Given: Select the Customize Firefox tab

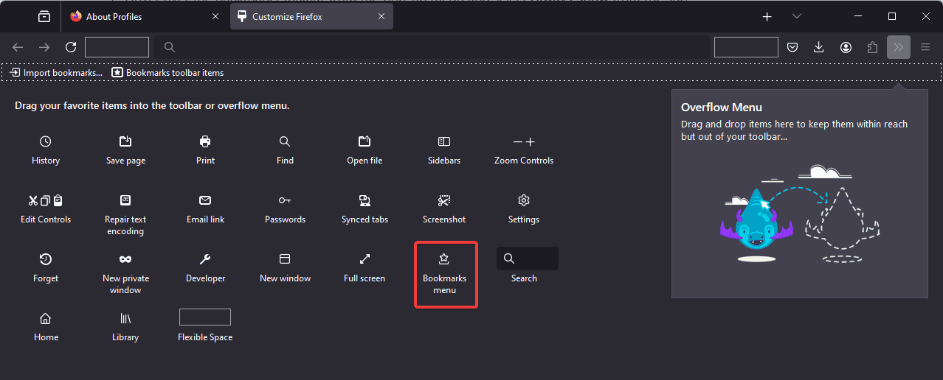Looking at the screenshot, I should pos(311,16).
